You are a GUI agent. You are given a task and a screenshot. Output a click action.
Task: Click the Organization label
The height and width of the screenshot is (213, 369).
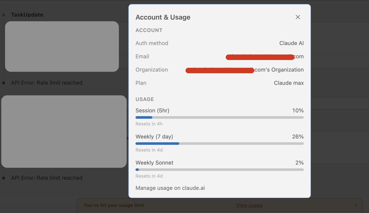coord(151,70)
